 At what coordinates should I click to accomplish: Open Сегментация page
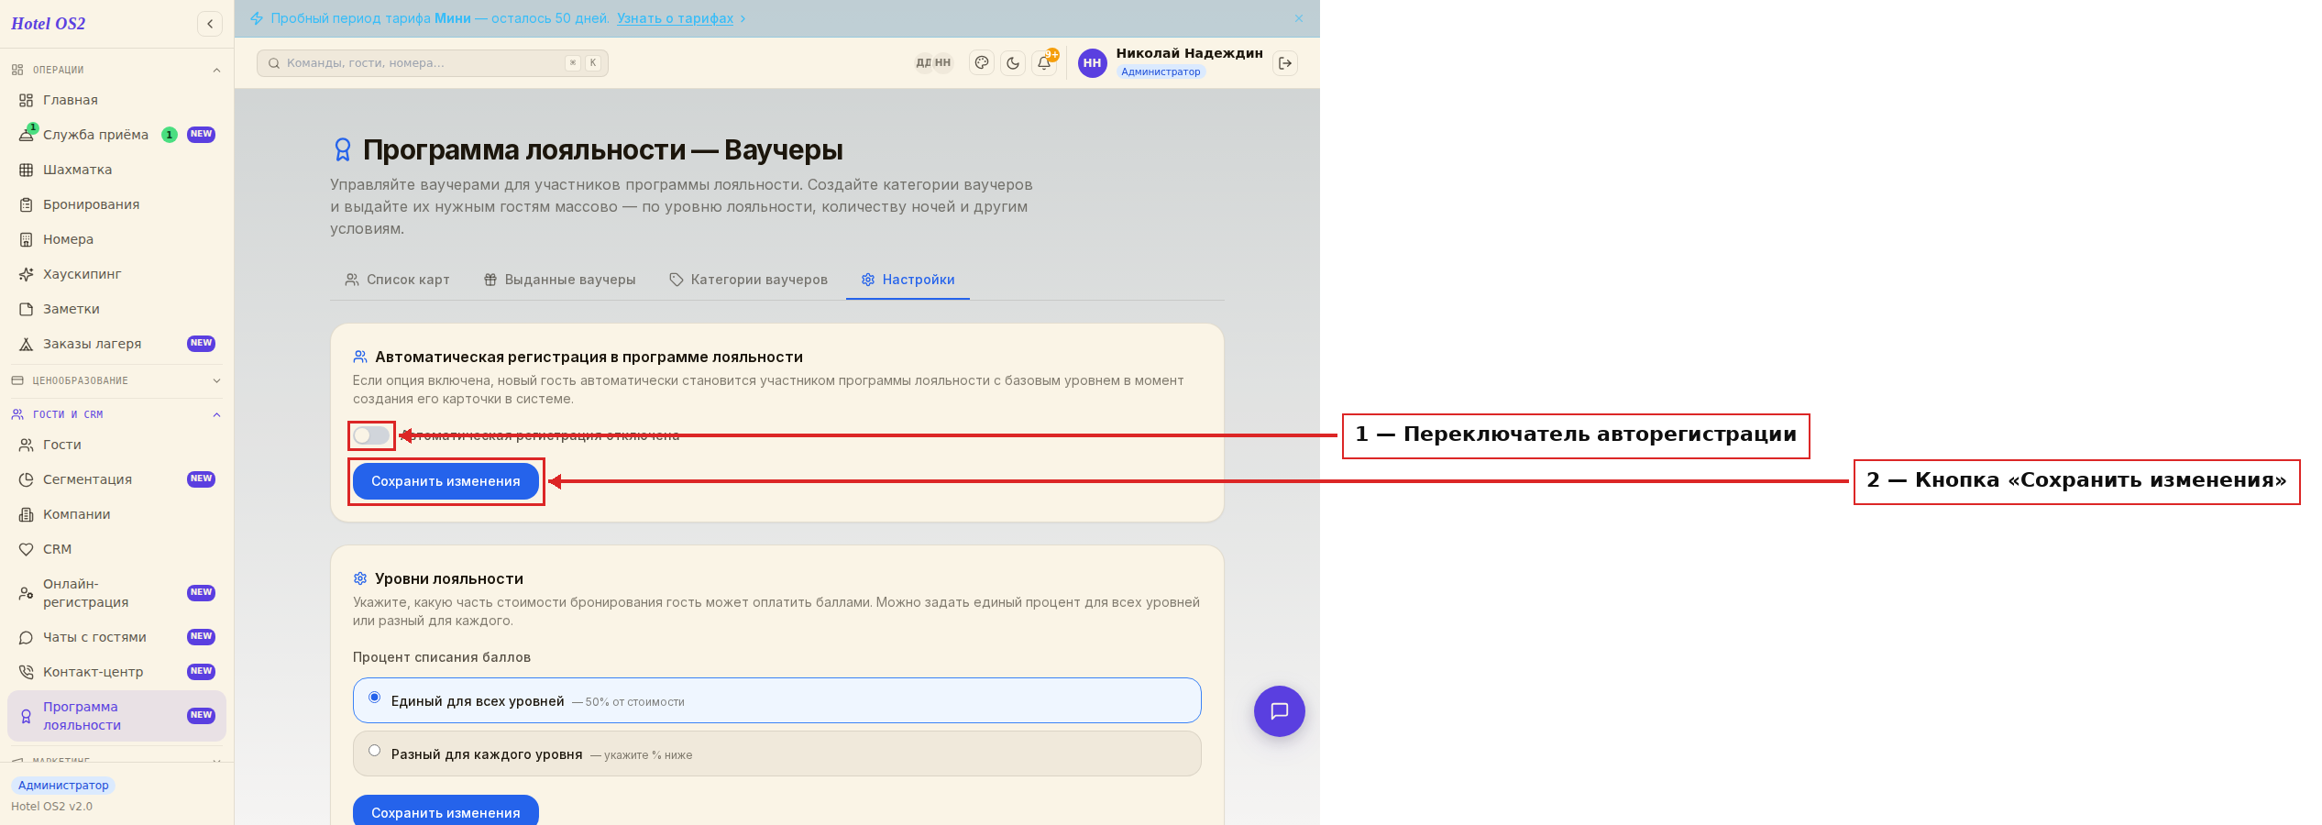tap(116, 479)
